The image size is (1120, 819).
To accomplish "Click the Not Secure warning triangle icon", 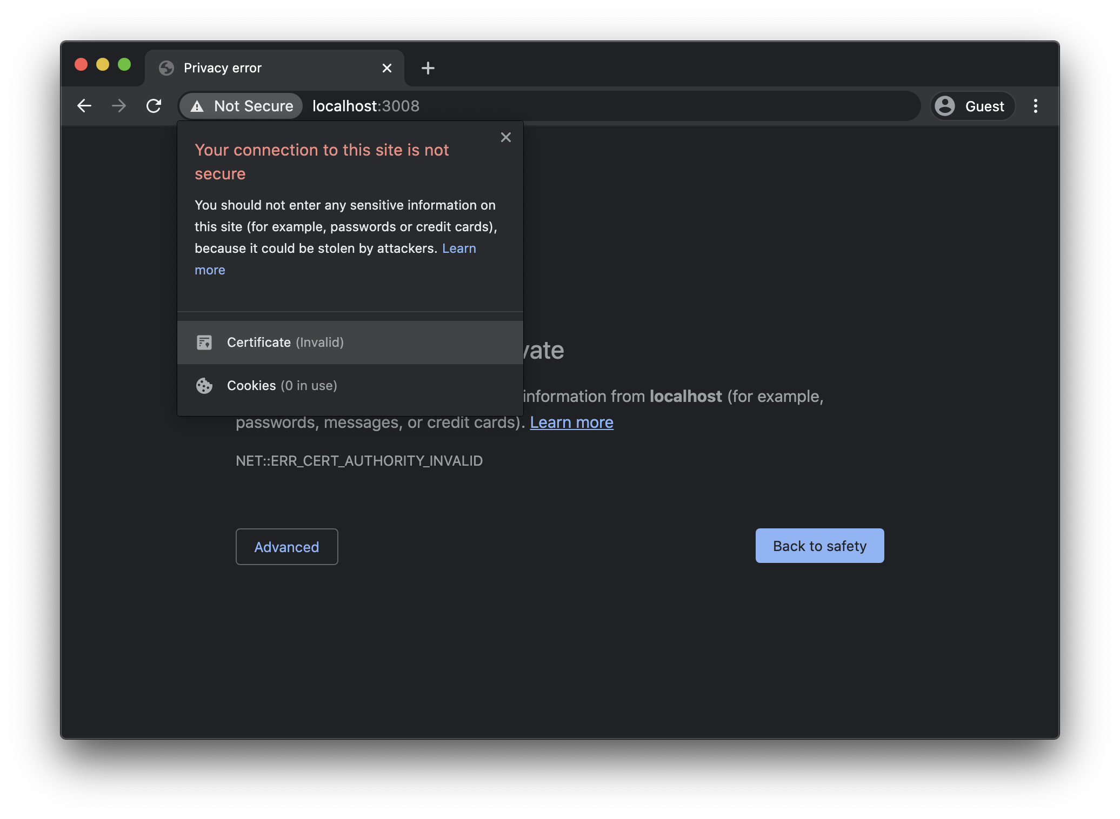I will [x=197, y=106].
